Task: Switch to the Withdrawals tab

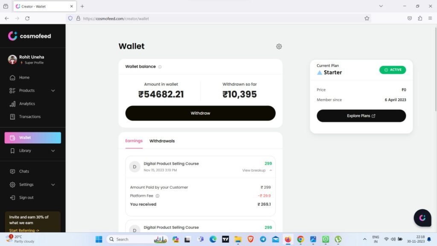Action: click(162, 141)
